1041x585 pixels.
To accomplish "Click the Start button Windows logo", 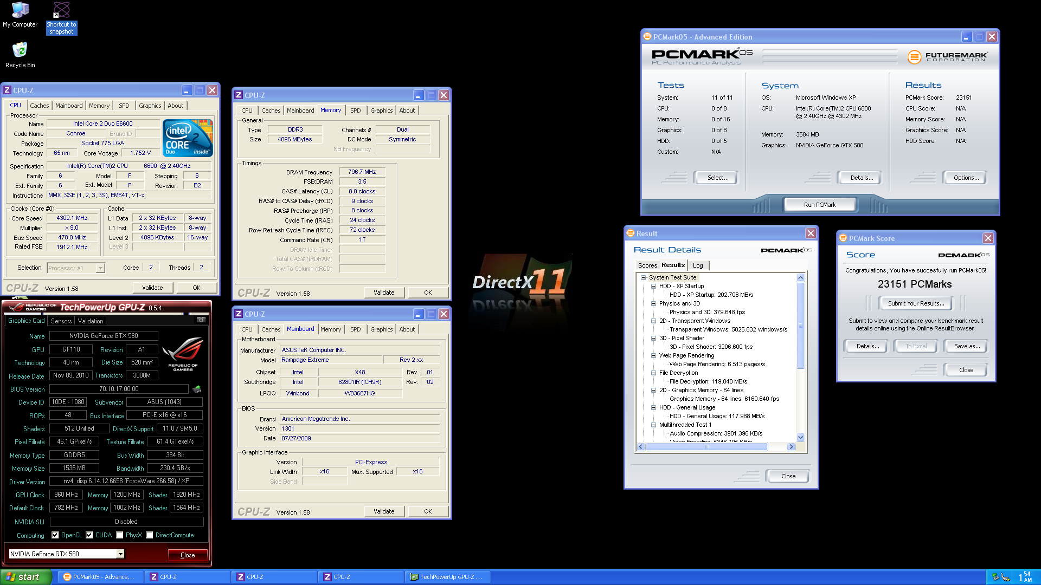I will 10,577.
